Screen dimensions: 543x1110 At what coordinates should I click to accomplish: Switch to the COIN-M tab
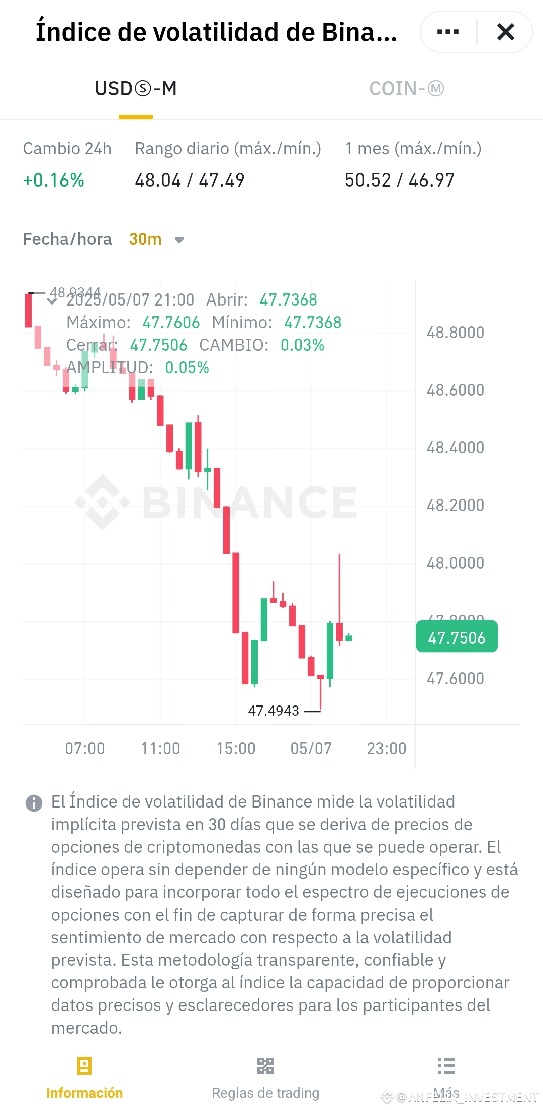coord(405,89)
